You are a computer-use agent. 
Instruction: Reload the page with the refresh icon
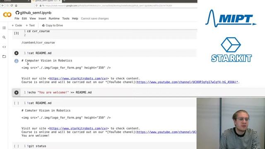(12, 5)
